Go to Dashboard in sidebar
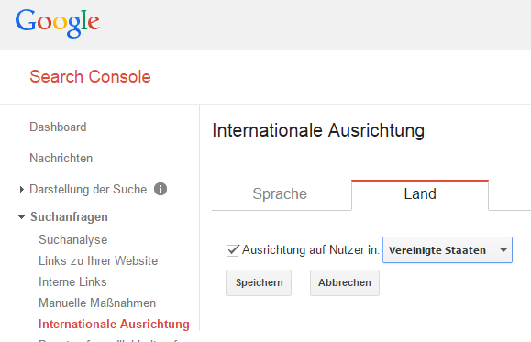 [58, 127]
